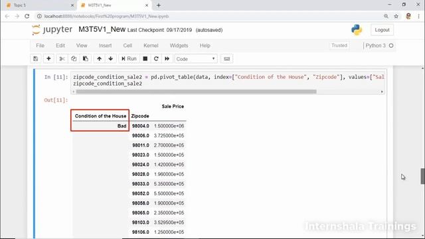Viewport: 425px width, 239px height.
Task: Click the Bad condition index cell
Action: 122,126
